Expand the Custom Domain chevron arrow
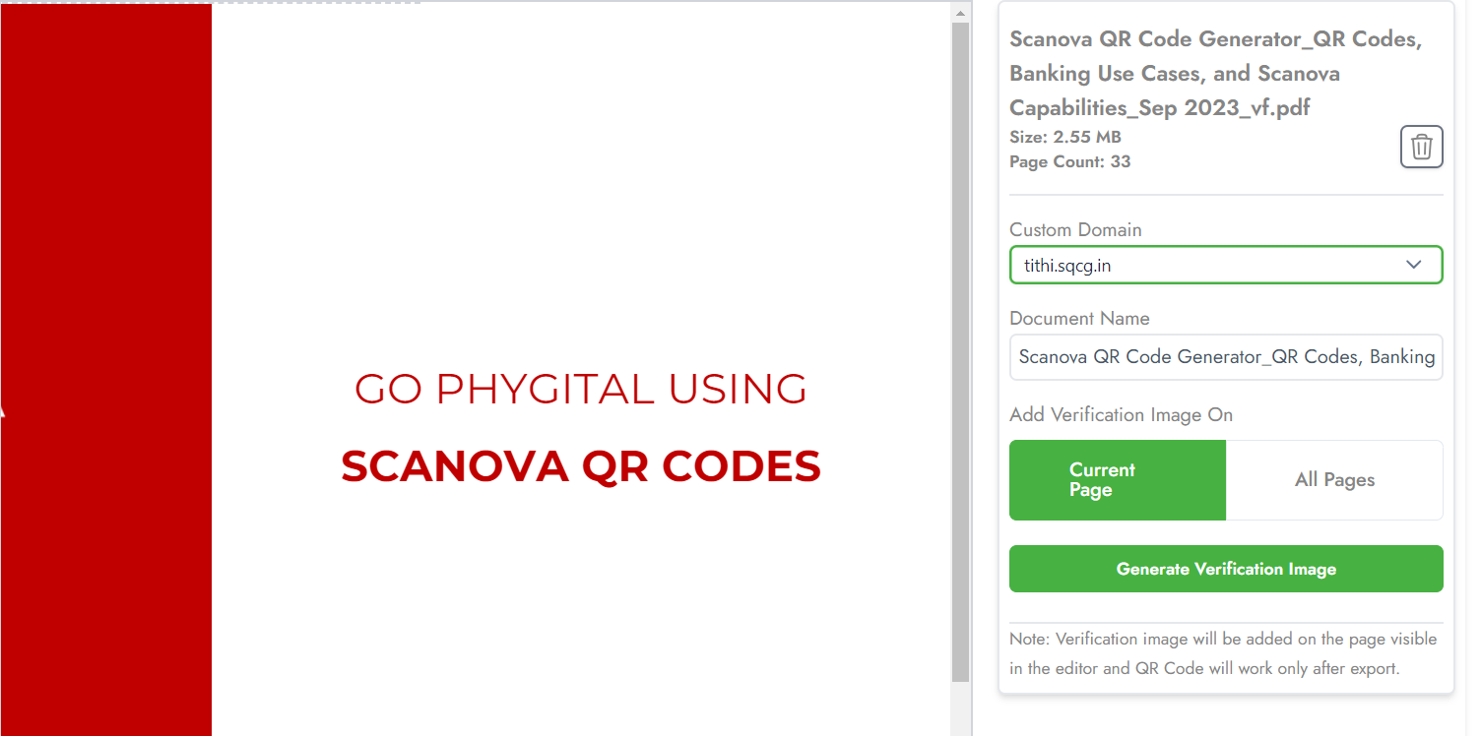Viewport: 1481px width, 736px height. [1414, 265]
